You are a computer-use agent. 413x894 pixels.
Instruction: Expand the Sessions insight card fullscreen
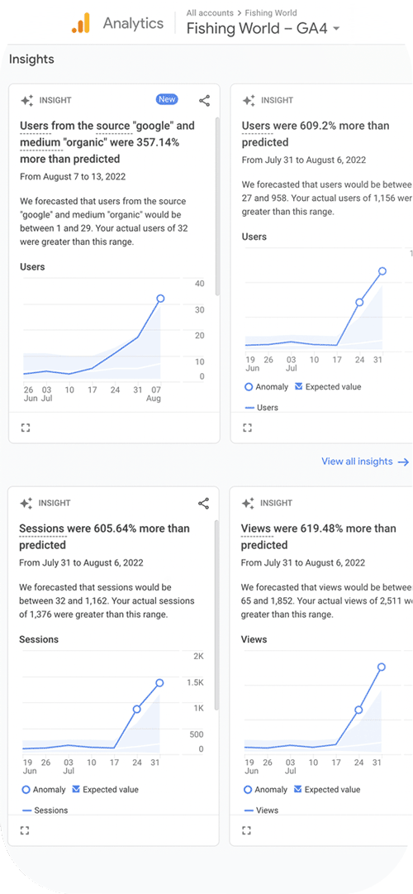coord(25,830)
